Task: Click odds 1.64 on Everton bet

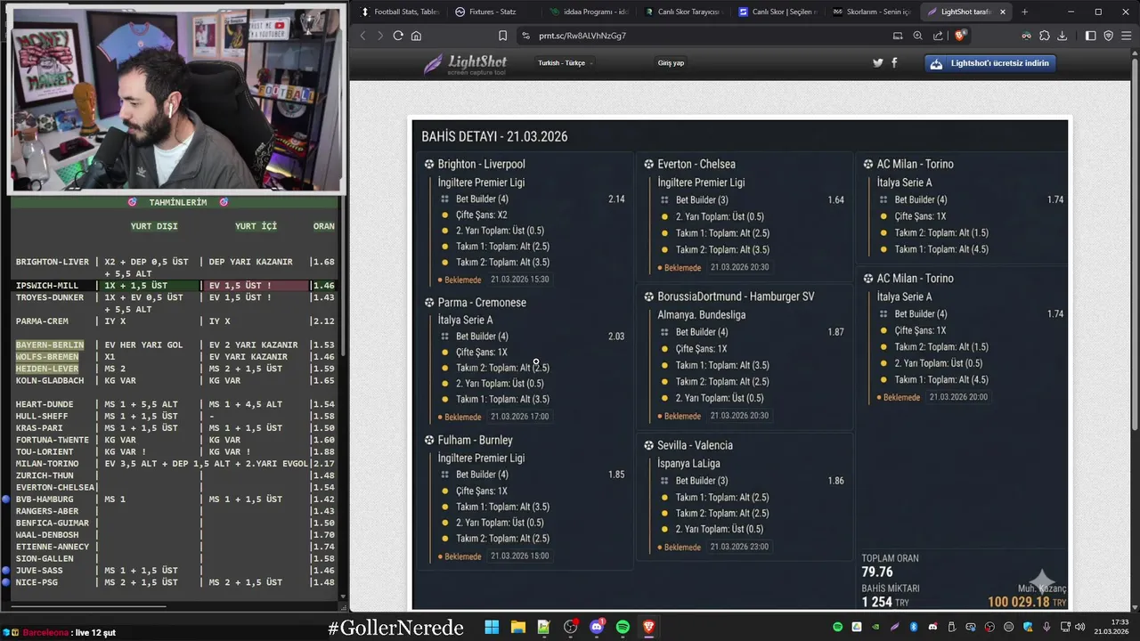Action: click(x=835, y=199)
